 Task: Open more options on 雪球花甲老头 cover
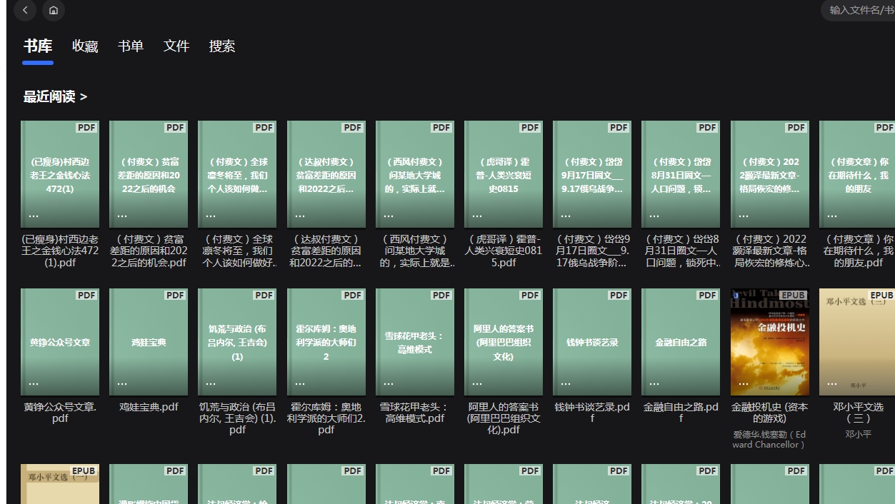[x=389, y=384]
